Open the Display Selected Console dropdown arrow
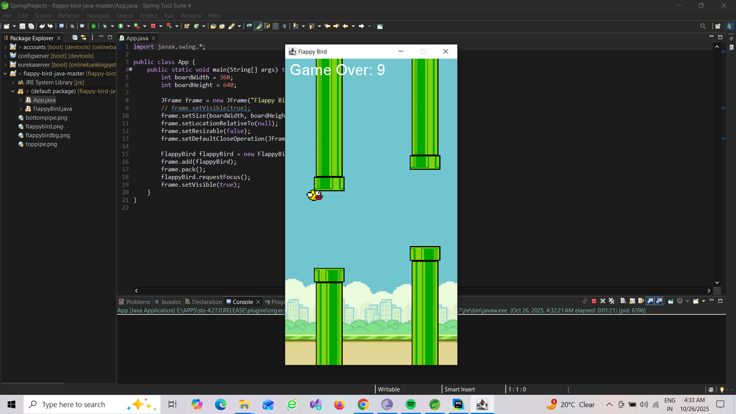This screenshot has height=414, width=736. 687,301
